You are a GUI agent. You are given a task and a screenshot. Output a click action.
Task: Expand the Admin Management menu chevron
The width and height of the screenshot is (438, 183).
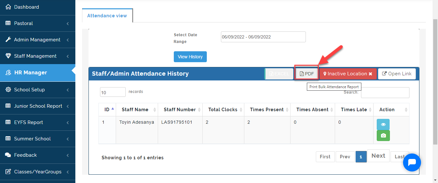tap(68, 40)
